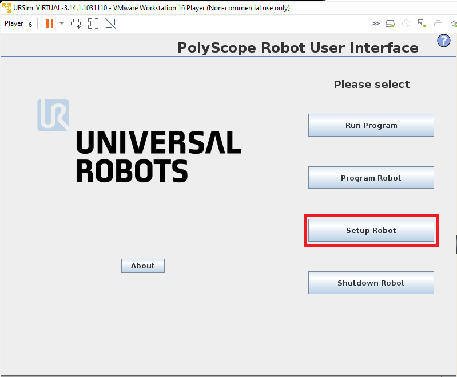Viewport: 457px width, 377px height.
Task: Expand the double-chevron devices toolbar
Action: coord(376,23)
